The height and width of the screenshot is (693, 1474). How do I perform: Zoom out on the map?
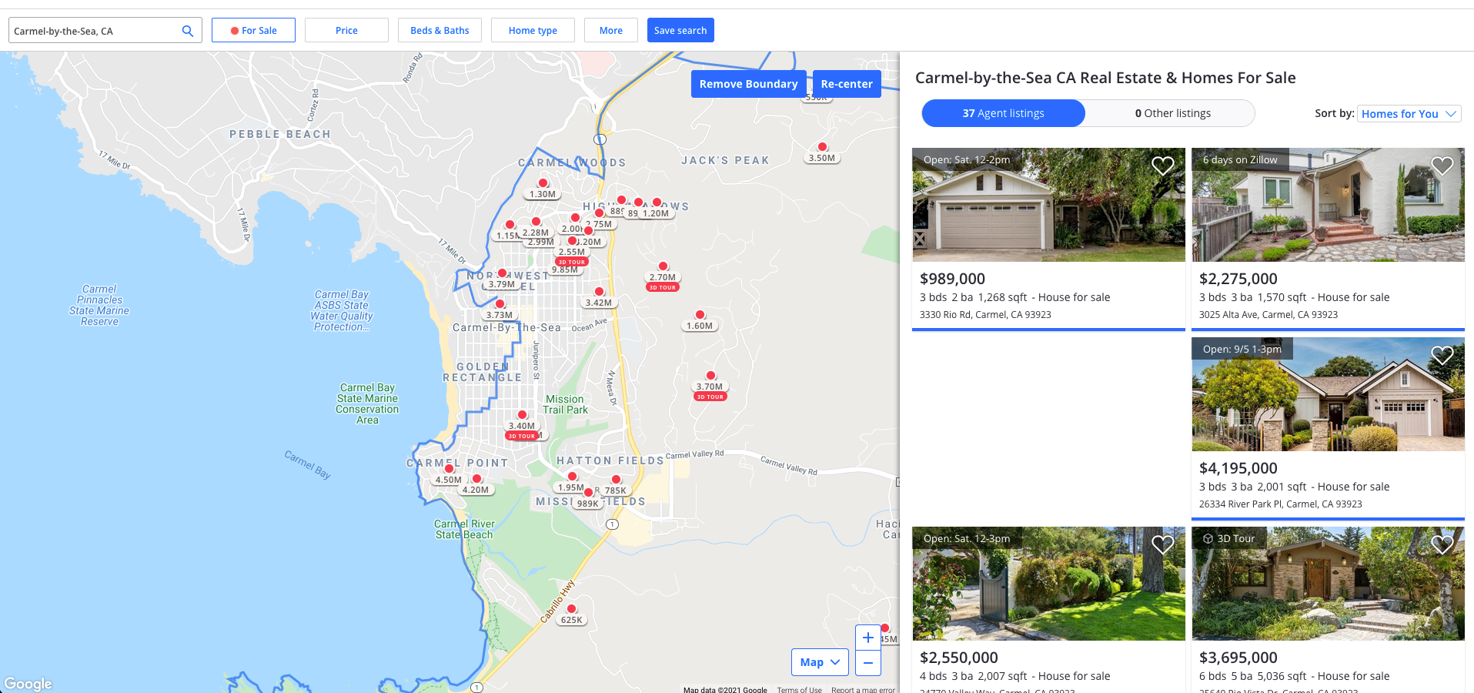pyautogui.click(x=868, y=663)
